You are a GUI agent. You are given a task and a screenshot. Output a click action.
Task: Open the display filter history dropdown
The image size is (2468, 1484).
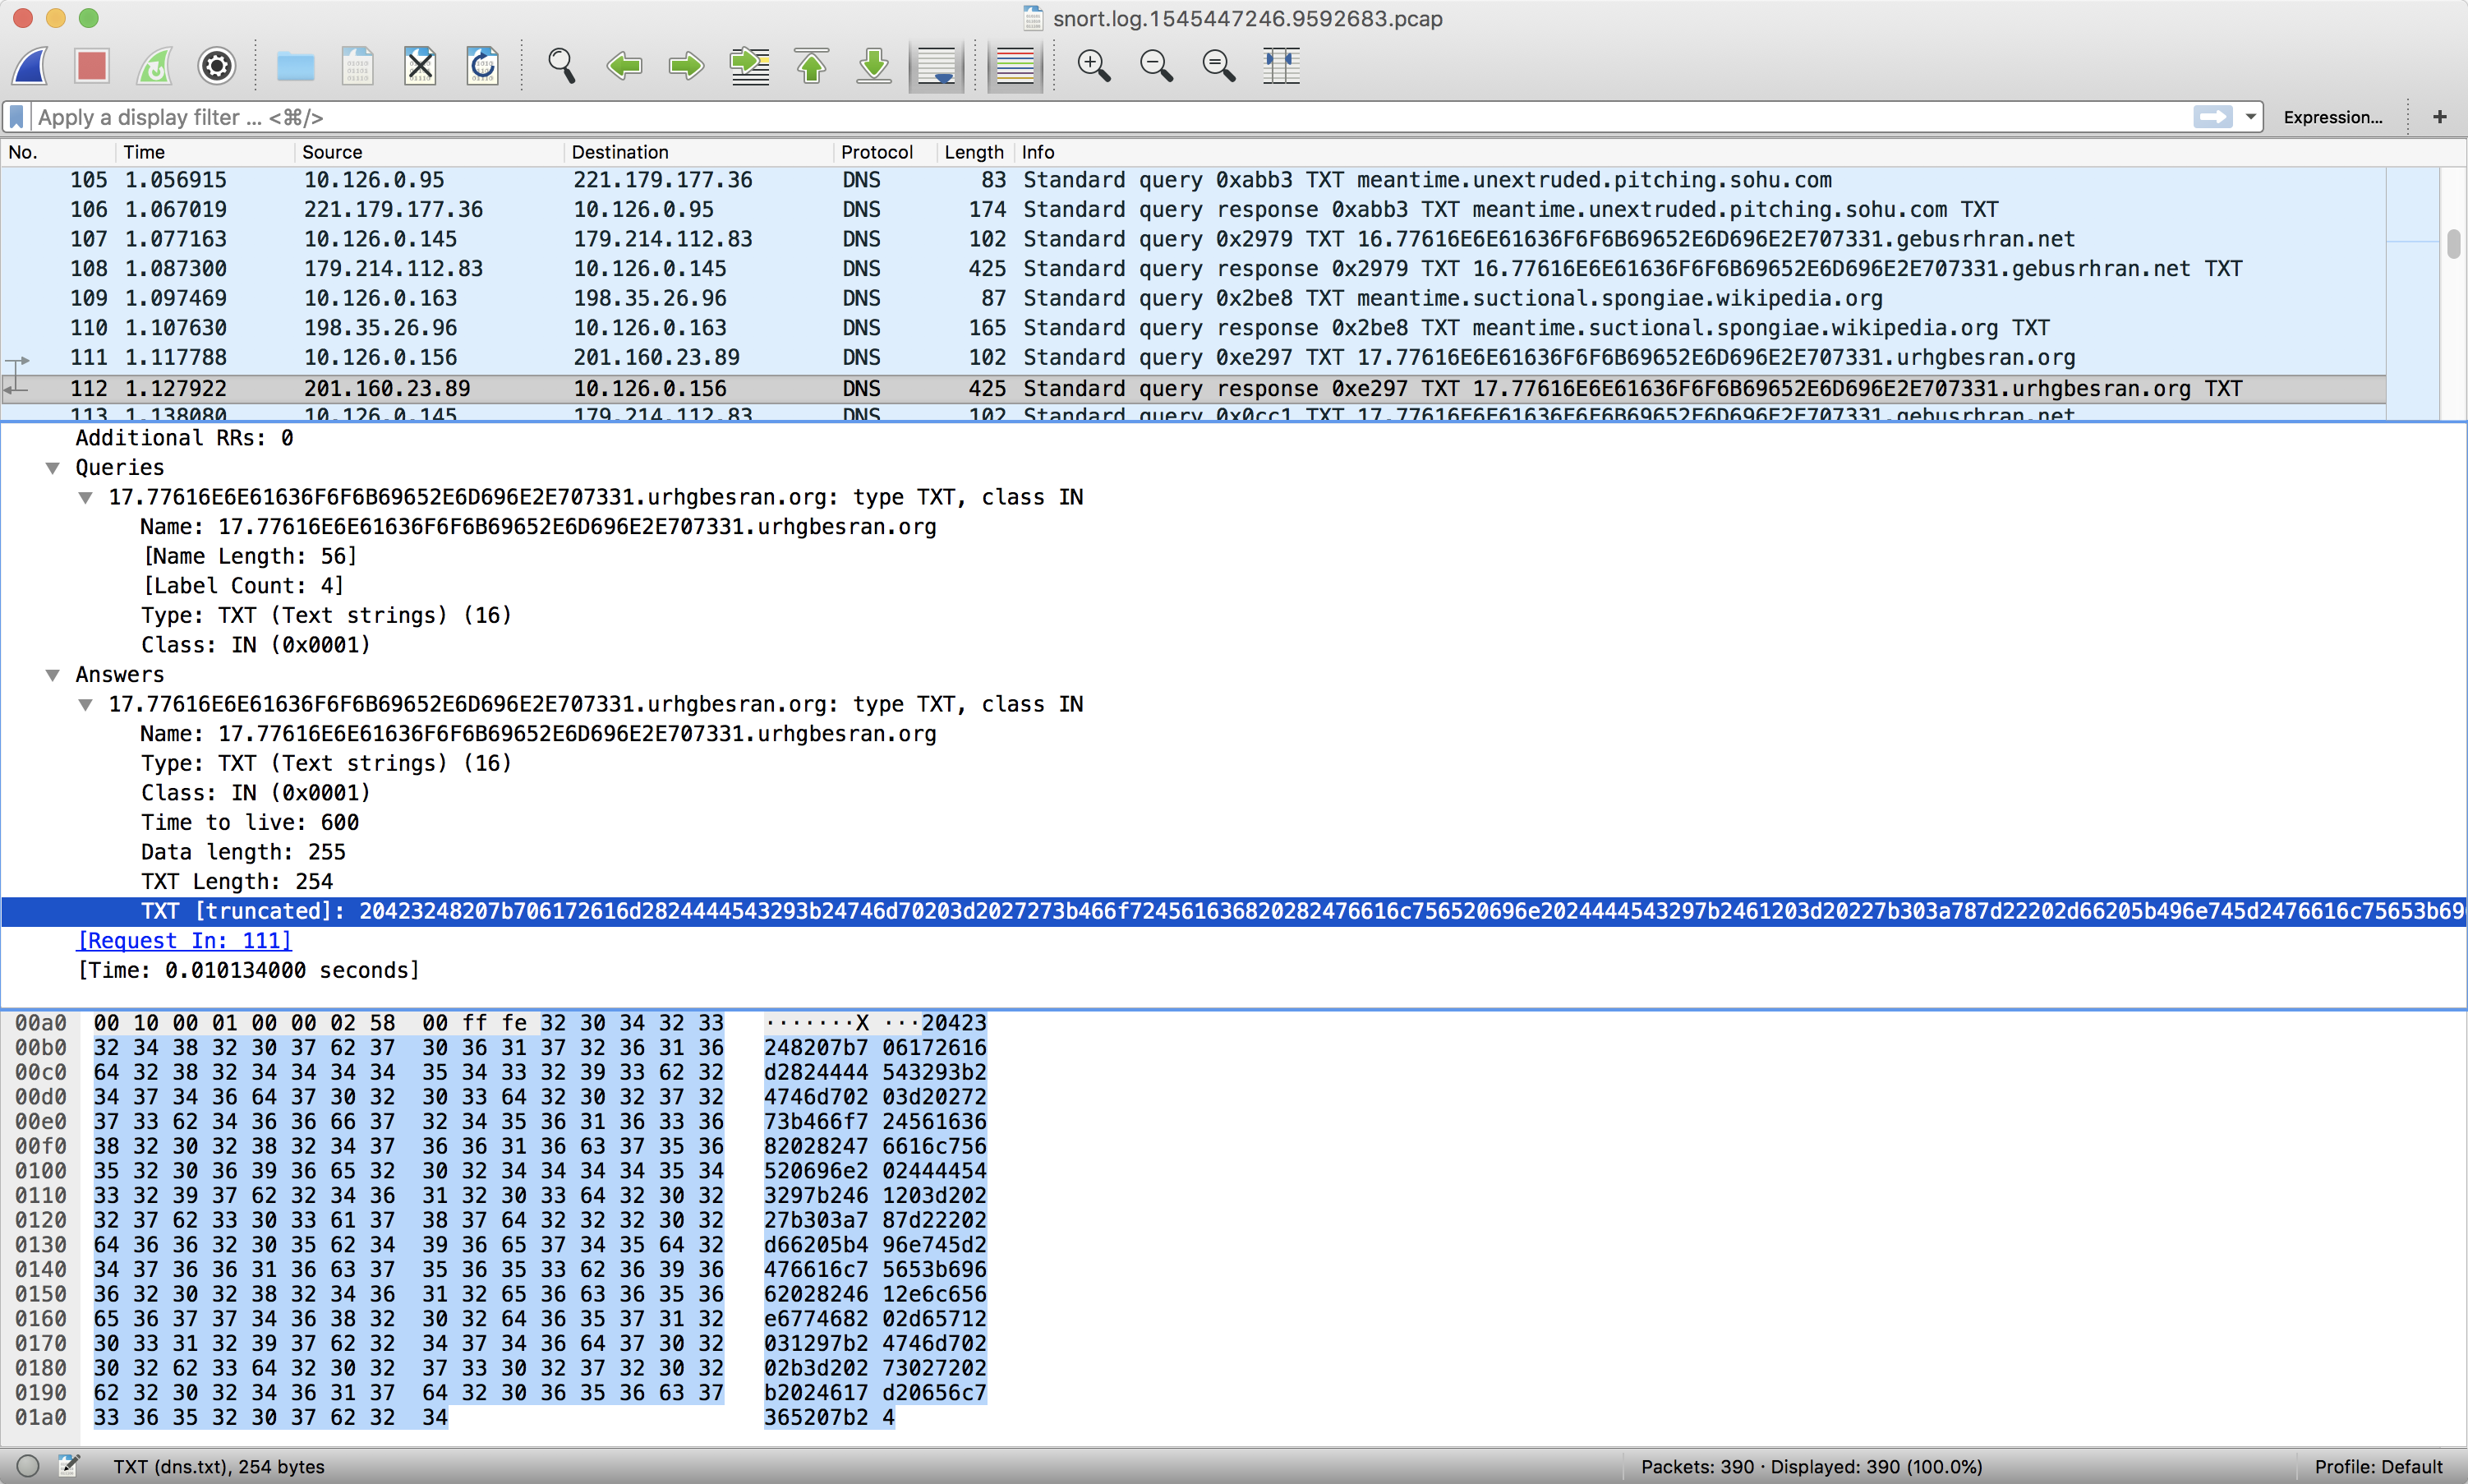tap(2250, 117)
